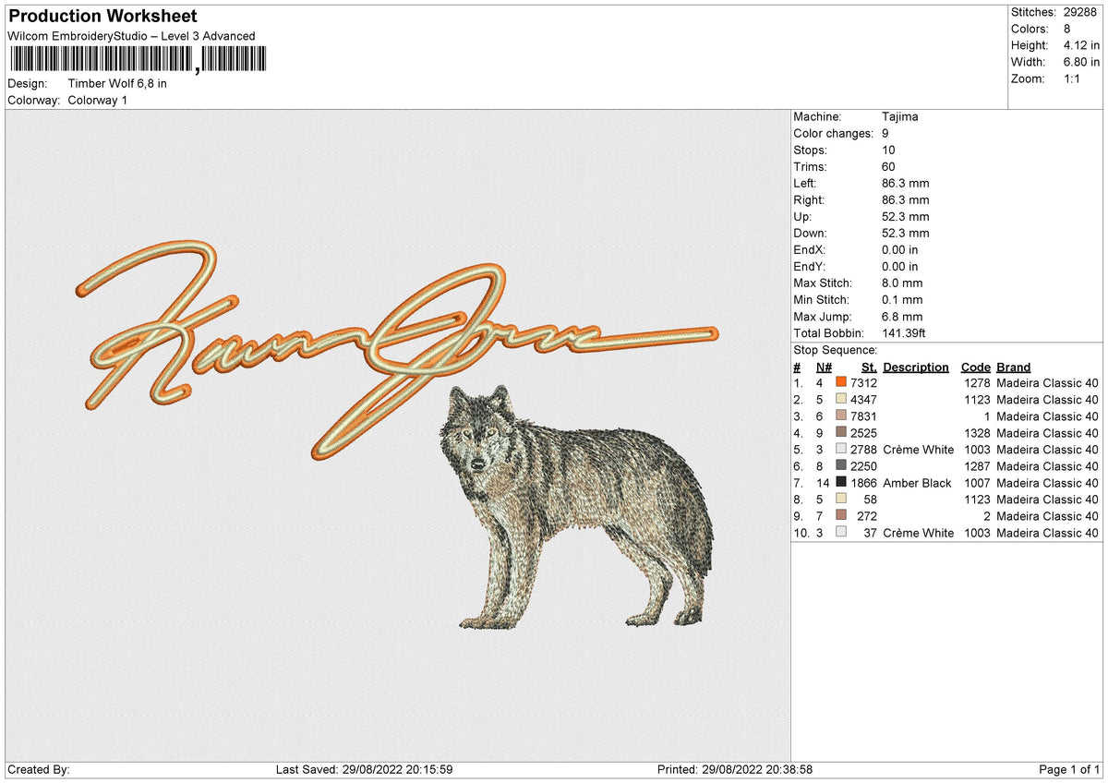Click the tan thread chip for stop 3

click(841, 416)
